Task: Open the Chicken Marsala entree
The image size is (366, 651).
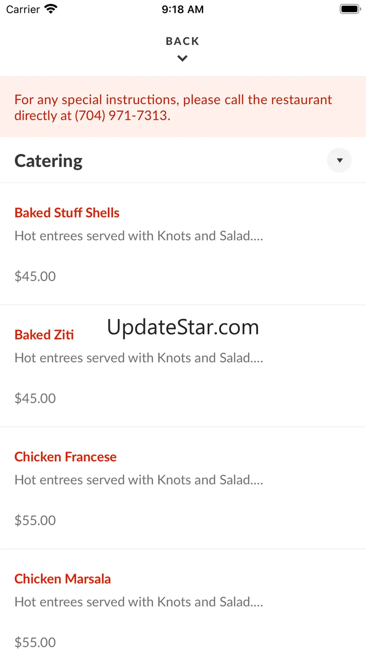Action: [x=62, y=579]
